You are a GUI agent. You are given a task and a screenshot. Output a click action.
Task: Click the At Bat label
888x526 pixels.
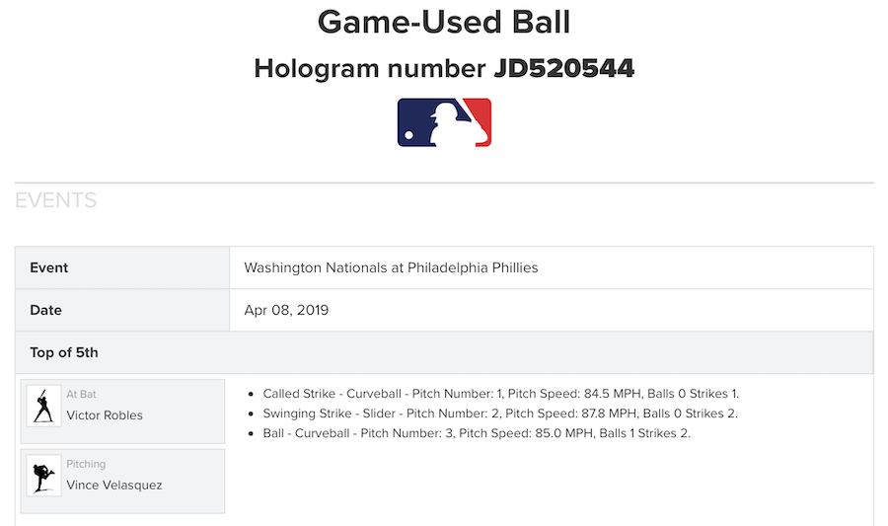point(81,395)
